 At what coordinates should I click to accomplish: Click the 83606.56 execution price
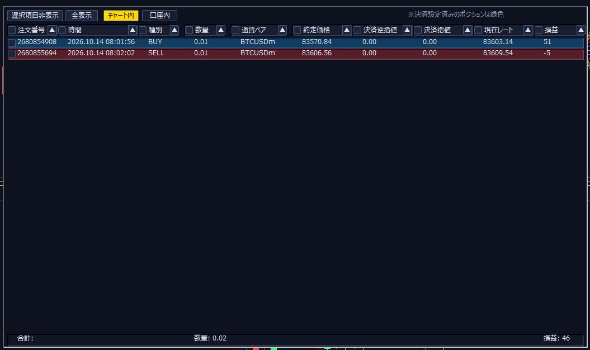click(x=317, y=53)
